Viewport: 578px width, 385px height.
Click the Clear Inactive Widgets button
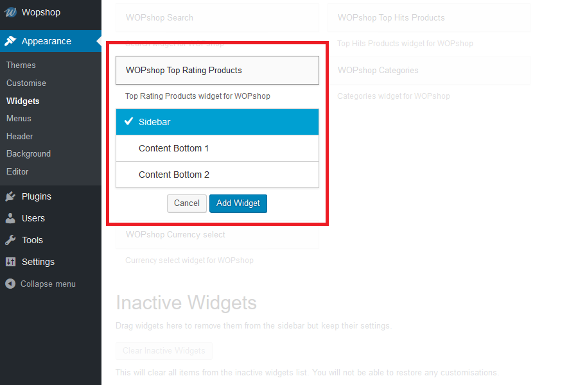click(164, 351)
